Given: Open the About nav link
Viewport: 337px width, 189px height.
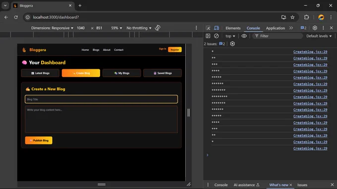Looking at the screenshot, I should click(x=107, y=50).
